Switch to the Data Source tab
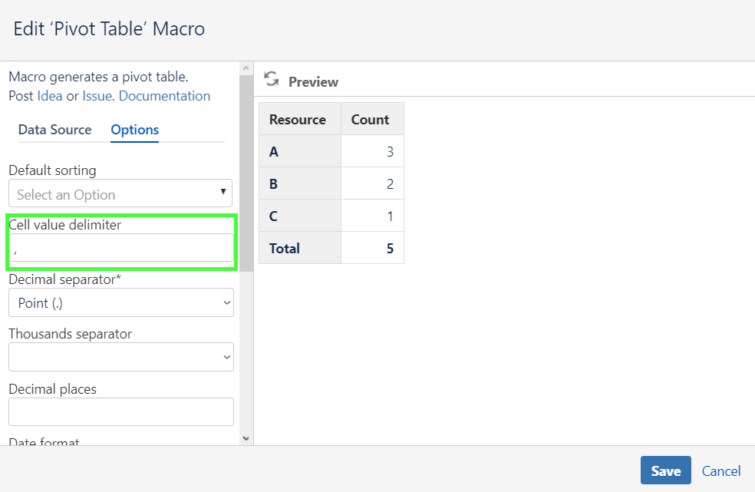Viewport: 755px width, 492px height. (54, 130)
